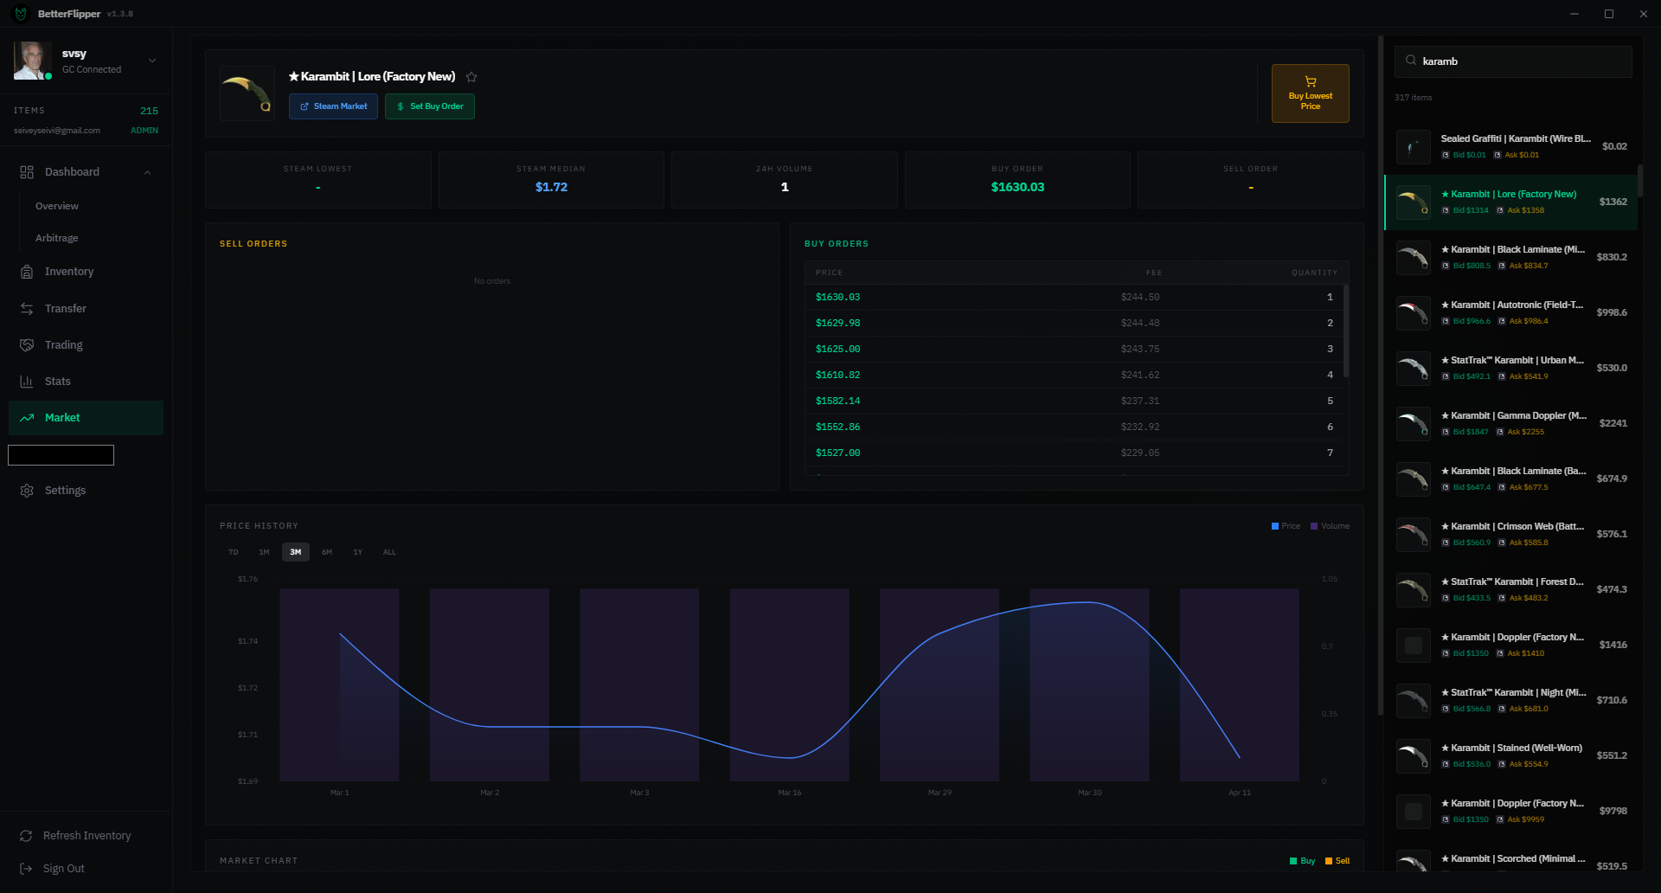Click the Refresh Inventory icon
Screen dimensions: 1661x893
tap(25, 835)
